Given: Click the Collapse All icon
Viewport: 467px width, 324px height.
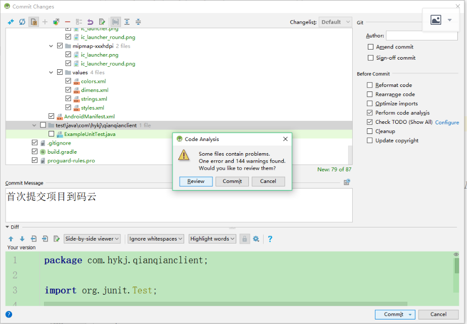Looking at the screenshot, I should click(x=138, y=22).
